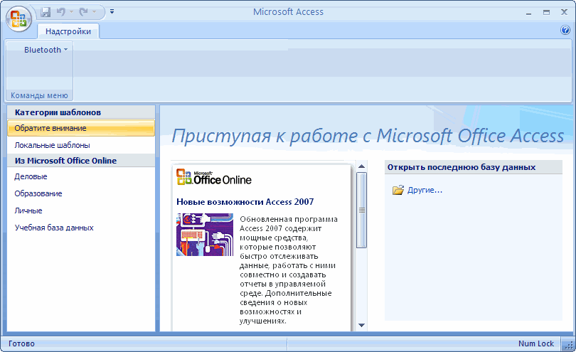Image resolution: width=576 pixels, height=352 pixels.
Task: Click the Num Lock status bar indicator
Action: pyautogui.click(x=536, y=343)
